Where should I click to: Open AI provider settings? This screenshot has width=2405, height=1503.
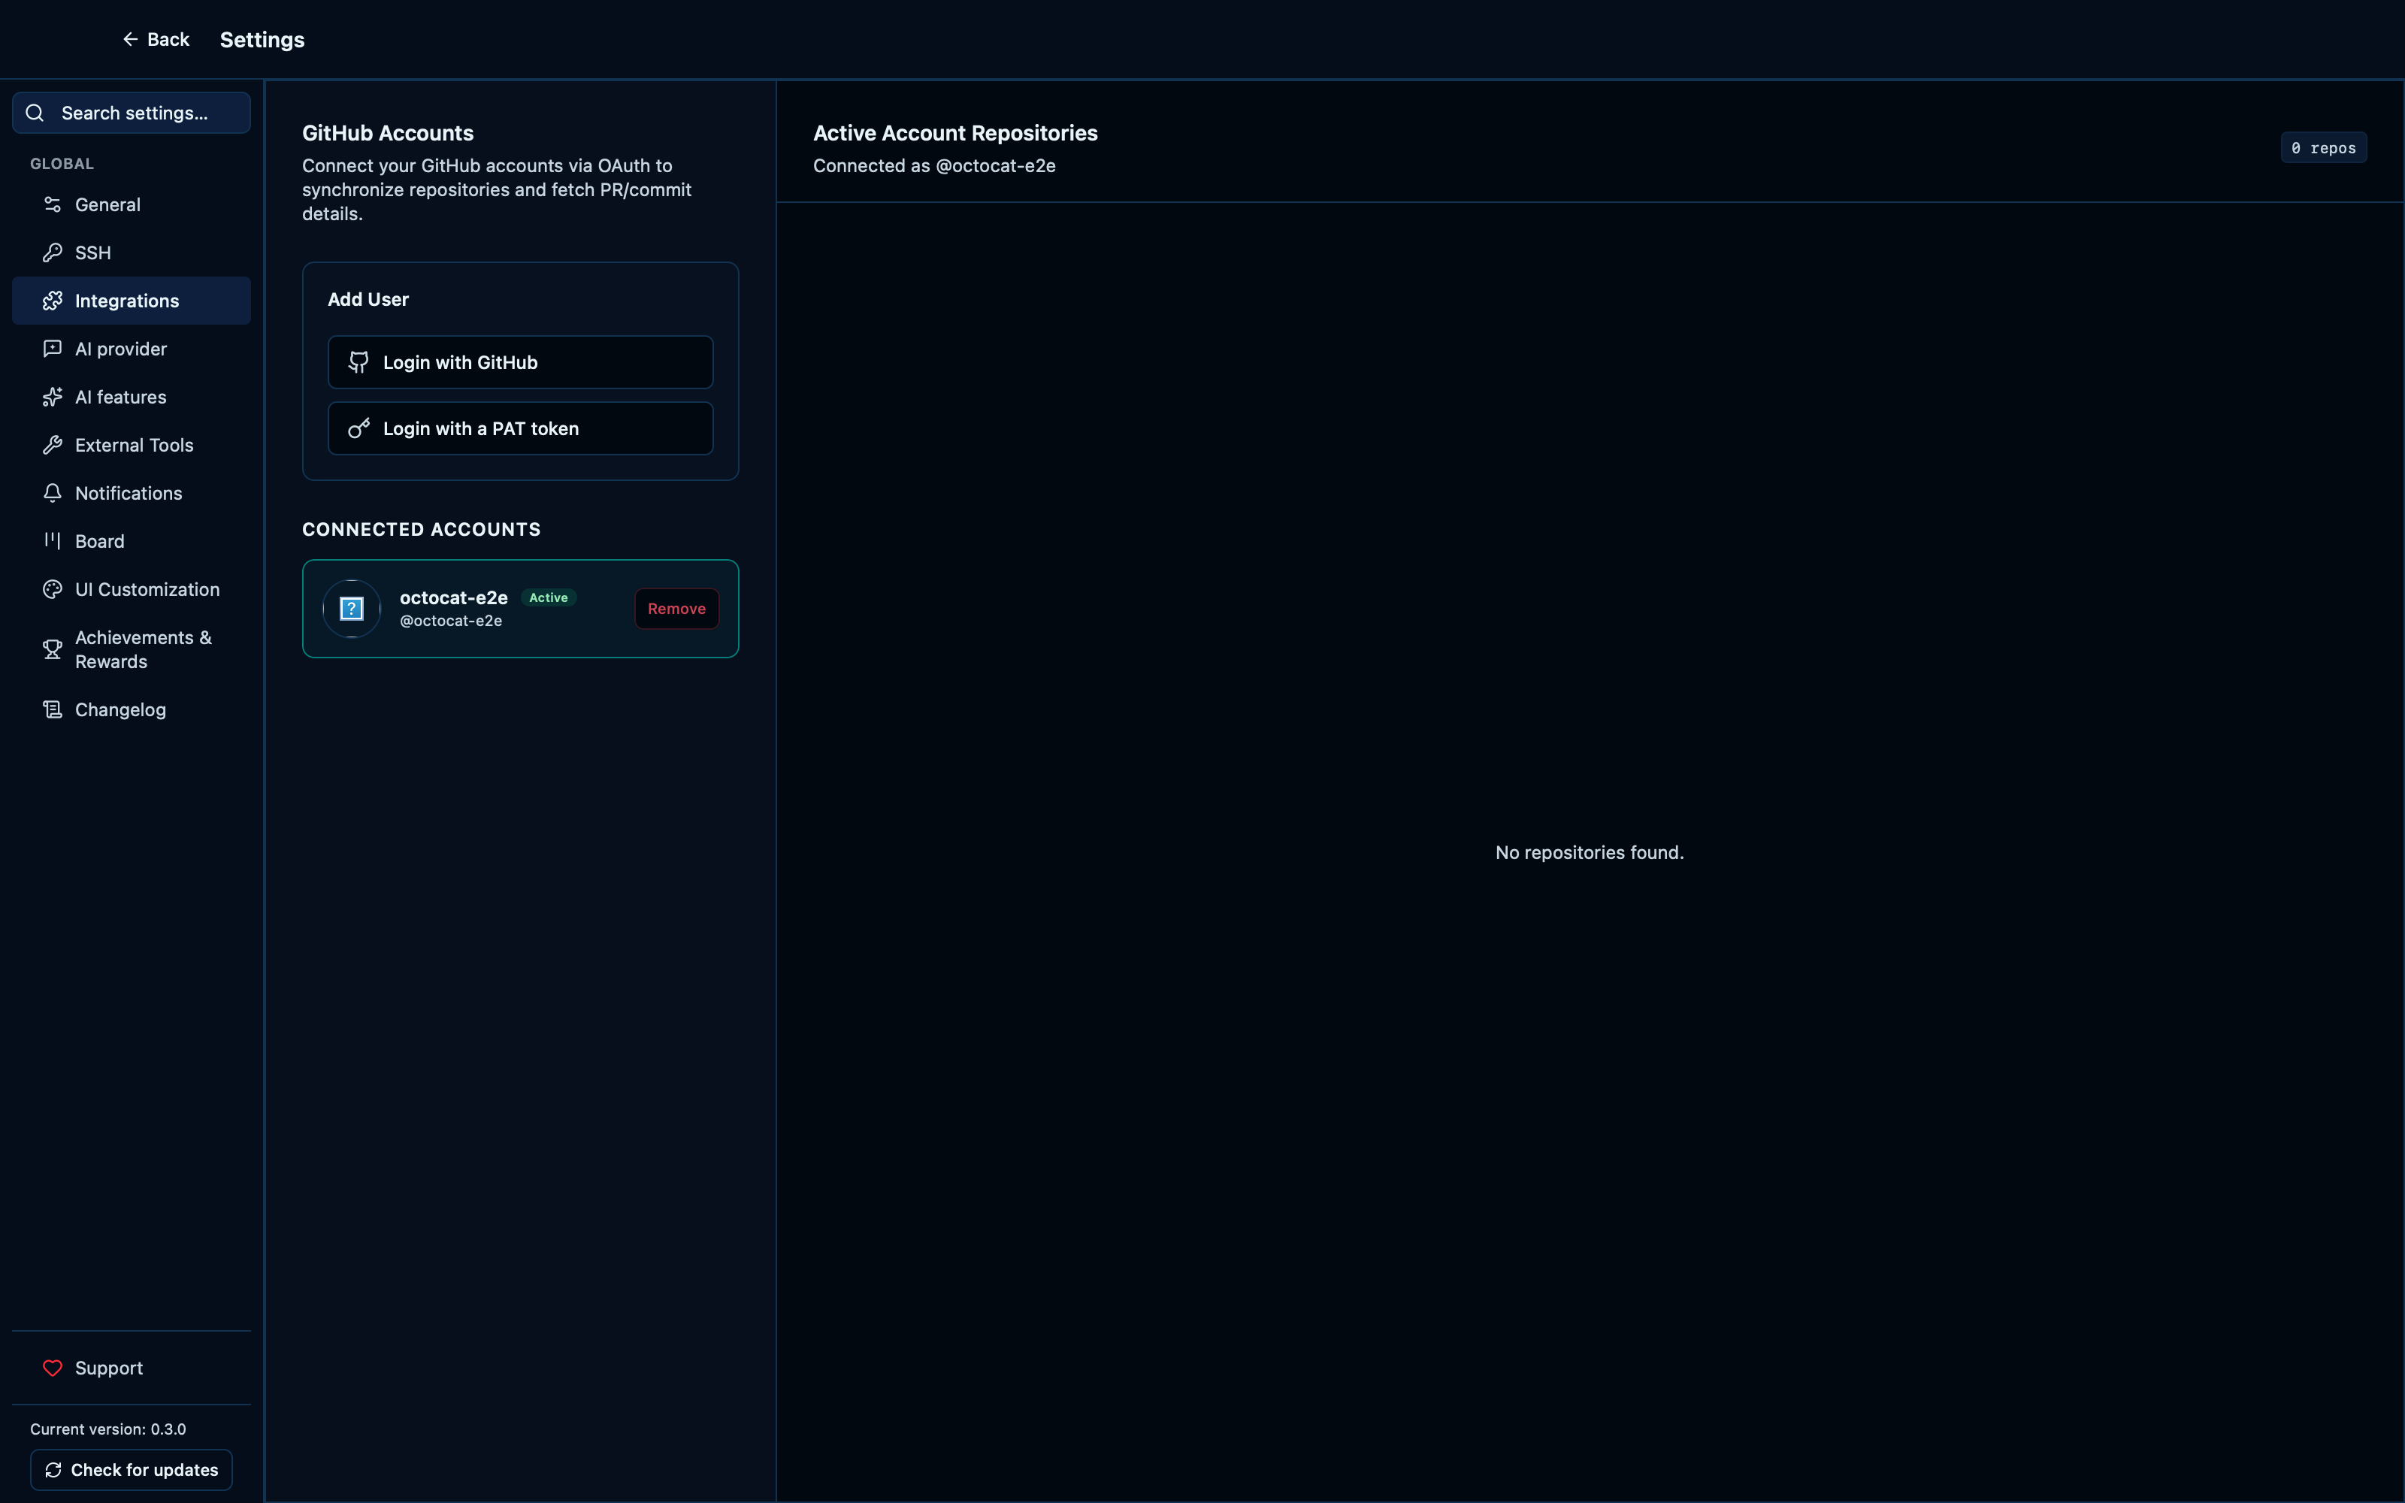pyautogui.click(x=132, y=349)
